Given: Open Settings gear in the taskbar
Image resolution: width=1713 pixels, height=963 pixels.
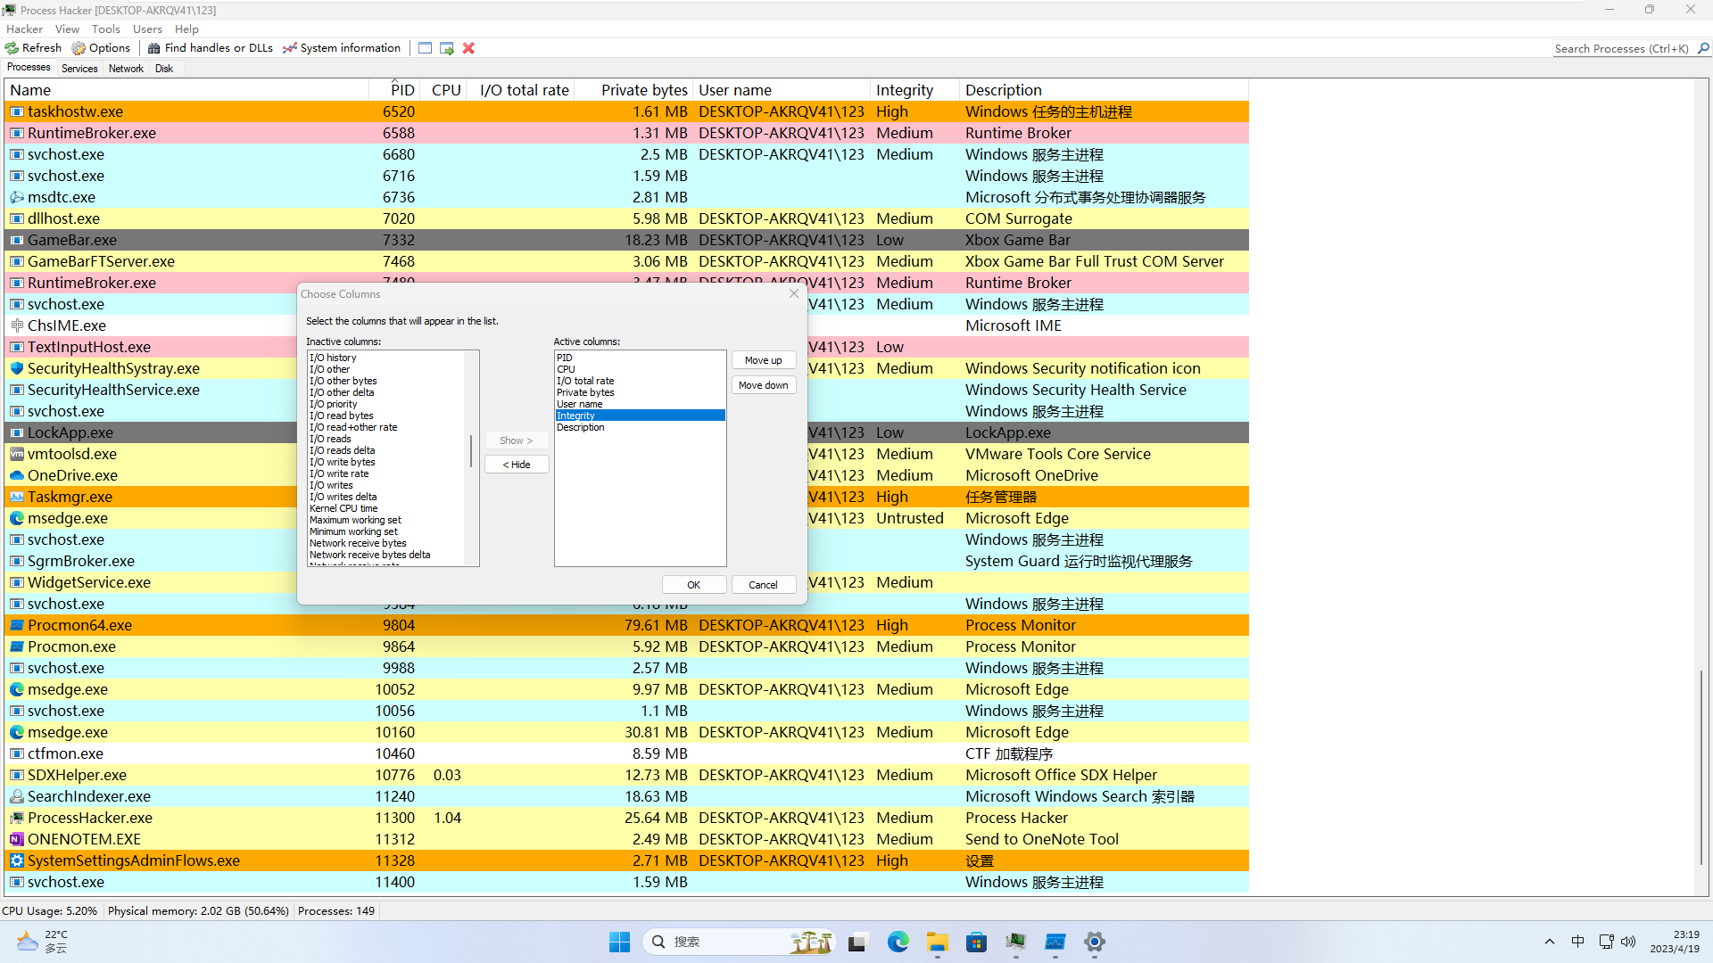Looking at the screenshot, I should coord(1094,942).
